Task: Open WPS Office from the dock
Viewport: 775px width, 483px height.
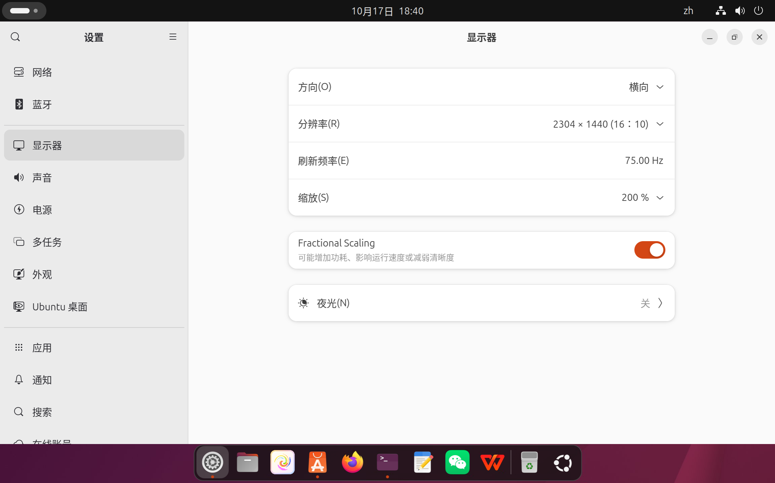Action: (x=492, y=463)
